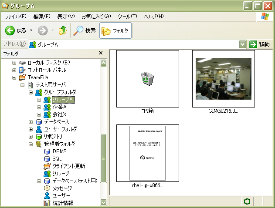This screenshot has height=208, width=275.
Task: Select the CIMG0216 photo thumbnail
Action: [x=223, y=78]
